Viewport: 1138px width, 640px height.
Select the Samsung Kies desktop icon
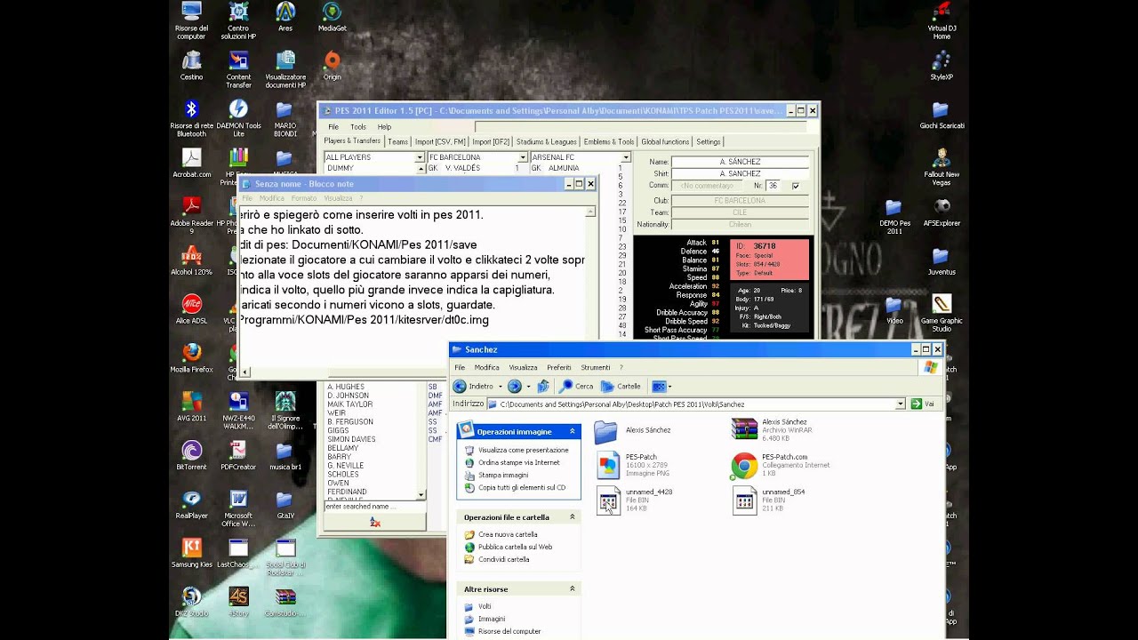[x=191, y=548]
